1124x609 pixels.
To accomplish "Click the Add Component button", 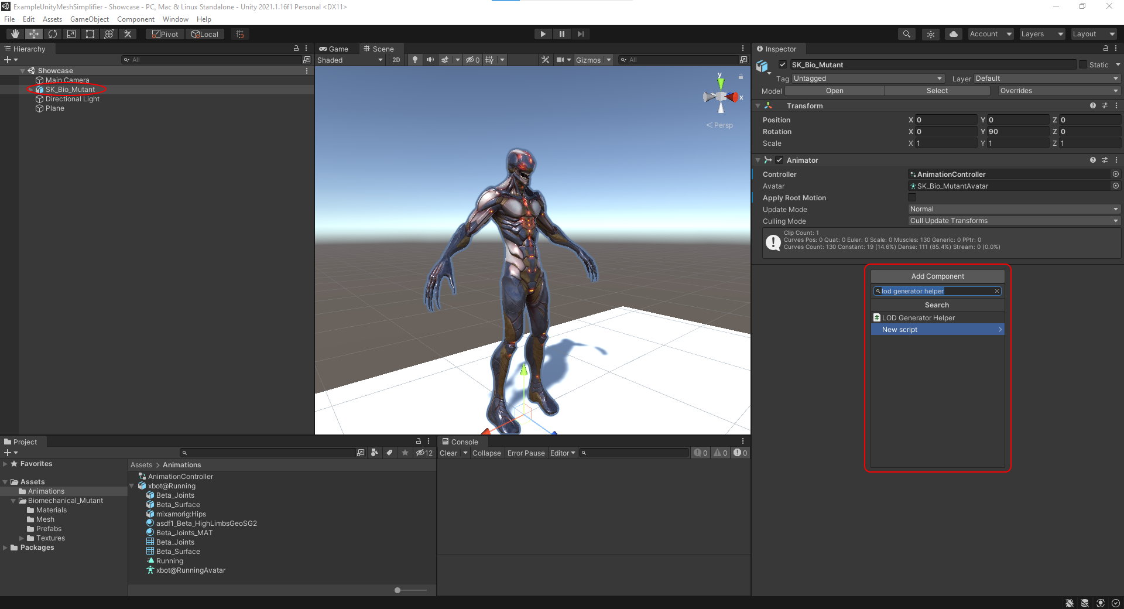I will 937,276.
